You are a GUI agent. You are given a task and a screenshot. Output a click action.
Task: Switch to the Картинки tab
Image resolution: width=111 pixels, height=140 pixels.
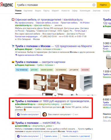click(x=28, y=11)
